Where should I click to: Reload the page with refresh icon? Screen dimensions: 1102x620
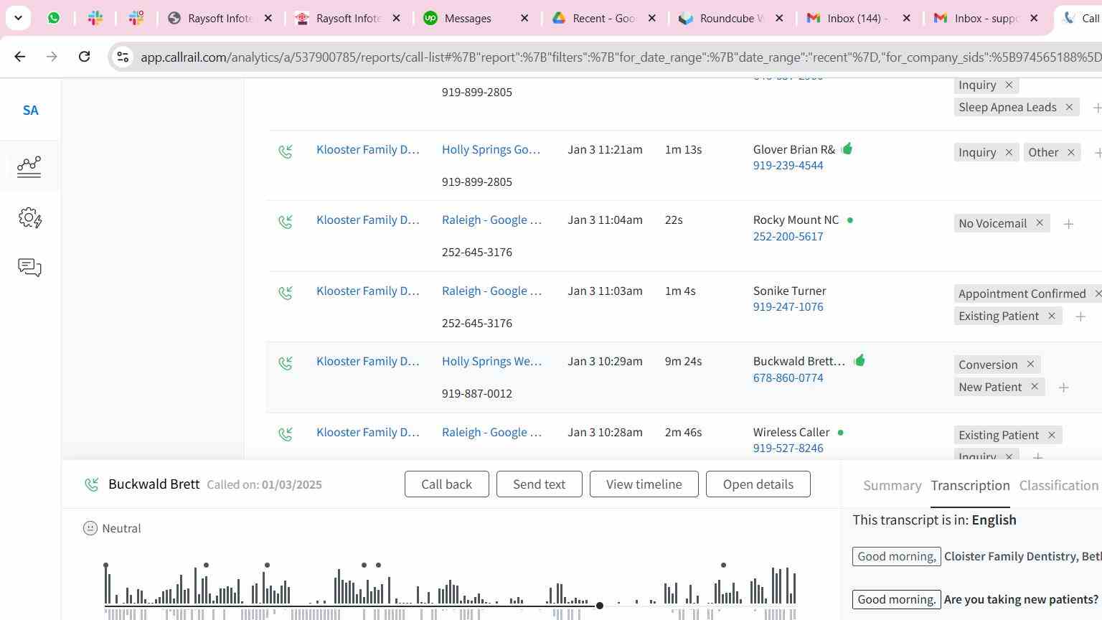(x=84, y=56)
